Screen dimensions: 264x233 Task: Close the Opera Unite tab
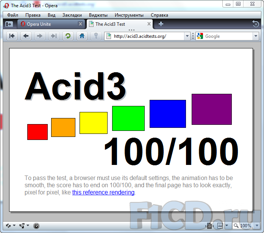point(80,24)
